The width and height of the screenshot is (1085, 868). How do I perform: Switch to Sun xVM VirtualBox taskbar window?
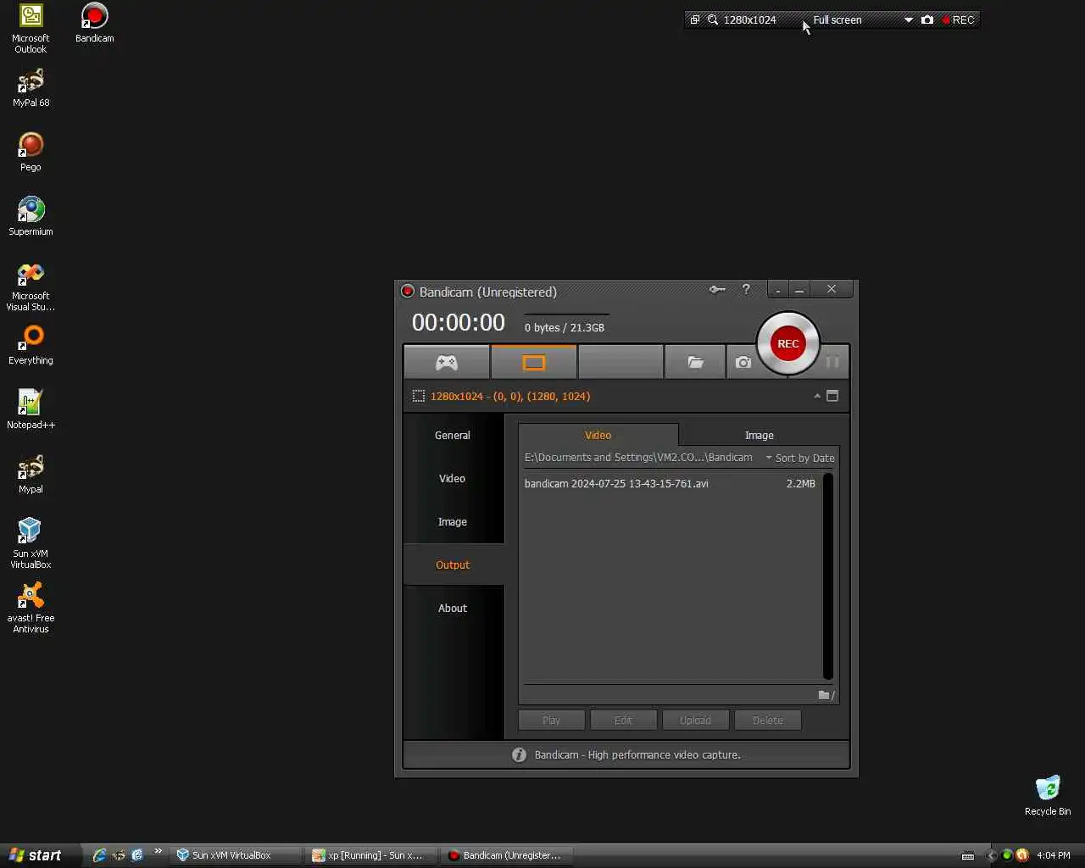coord(236,855)
